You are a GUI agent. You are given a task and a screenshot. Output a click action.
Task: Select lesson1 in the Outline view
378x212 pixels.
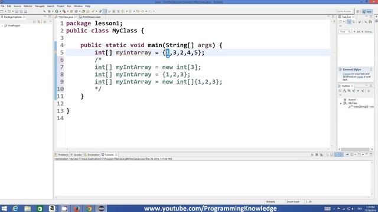(x=350, y=100)
